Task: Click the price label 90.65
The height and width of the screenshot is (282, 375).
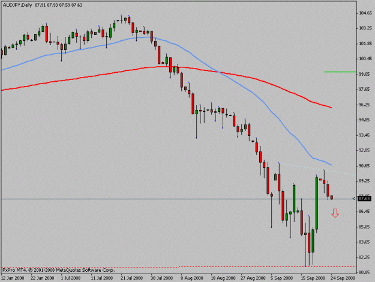Action: click(365, 166)
